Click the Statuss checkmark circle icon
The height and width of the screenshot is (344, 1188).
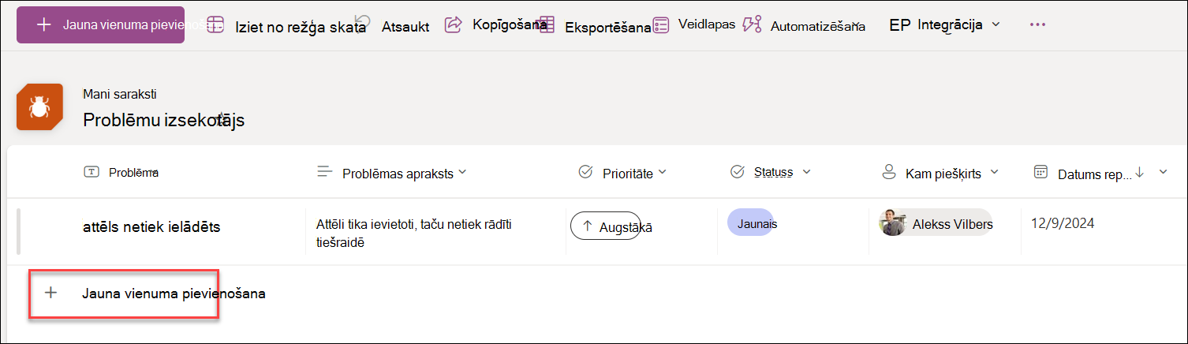[x=738, y=171]
